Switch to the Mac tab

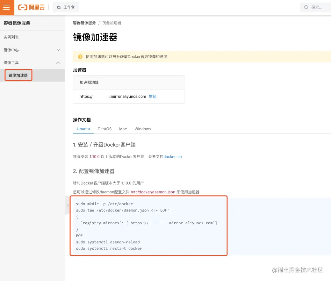point(123,129)
